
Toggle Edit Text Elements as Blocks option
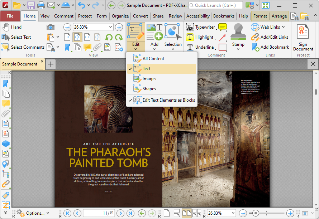point(162,100)
